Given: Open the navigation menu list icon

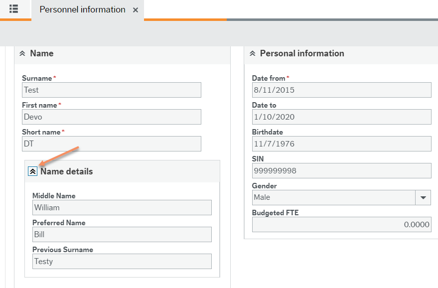Looking at the screenshot, I should [13, 9].
